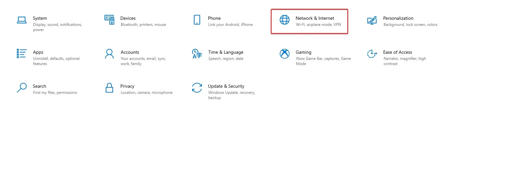The width and height of the screenshot is (517, 177).
Task: Select the Search magnifier icon
Action: 22,88
